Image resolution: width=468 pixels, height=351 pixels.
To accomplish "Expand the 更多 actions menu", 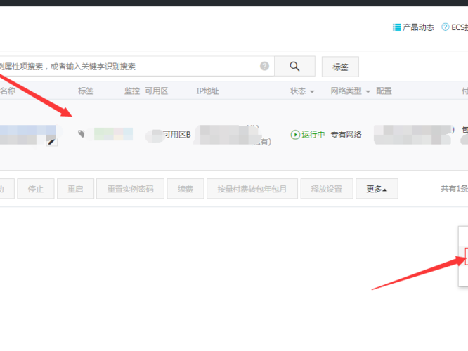I will pyautogui.click(x=377, y=189).
